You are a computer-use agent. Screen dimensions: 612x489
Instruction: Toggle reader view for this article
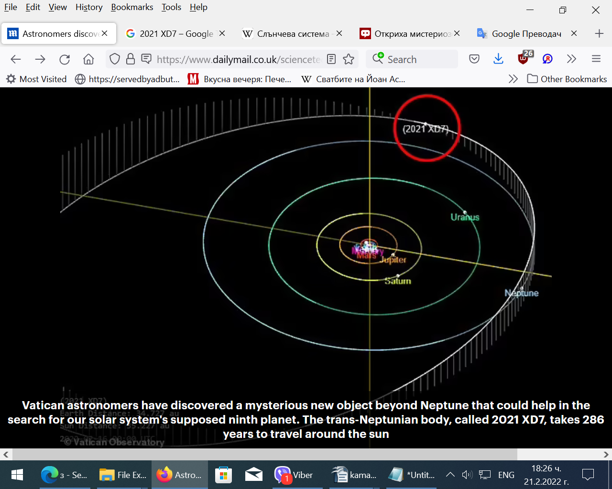pyautogui.click(x=331, y=59)
